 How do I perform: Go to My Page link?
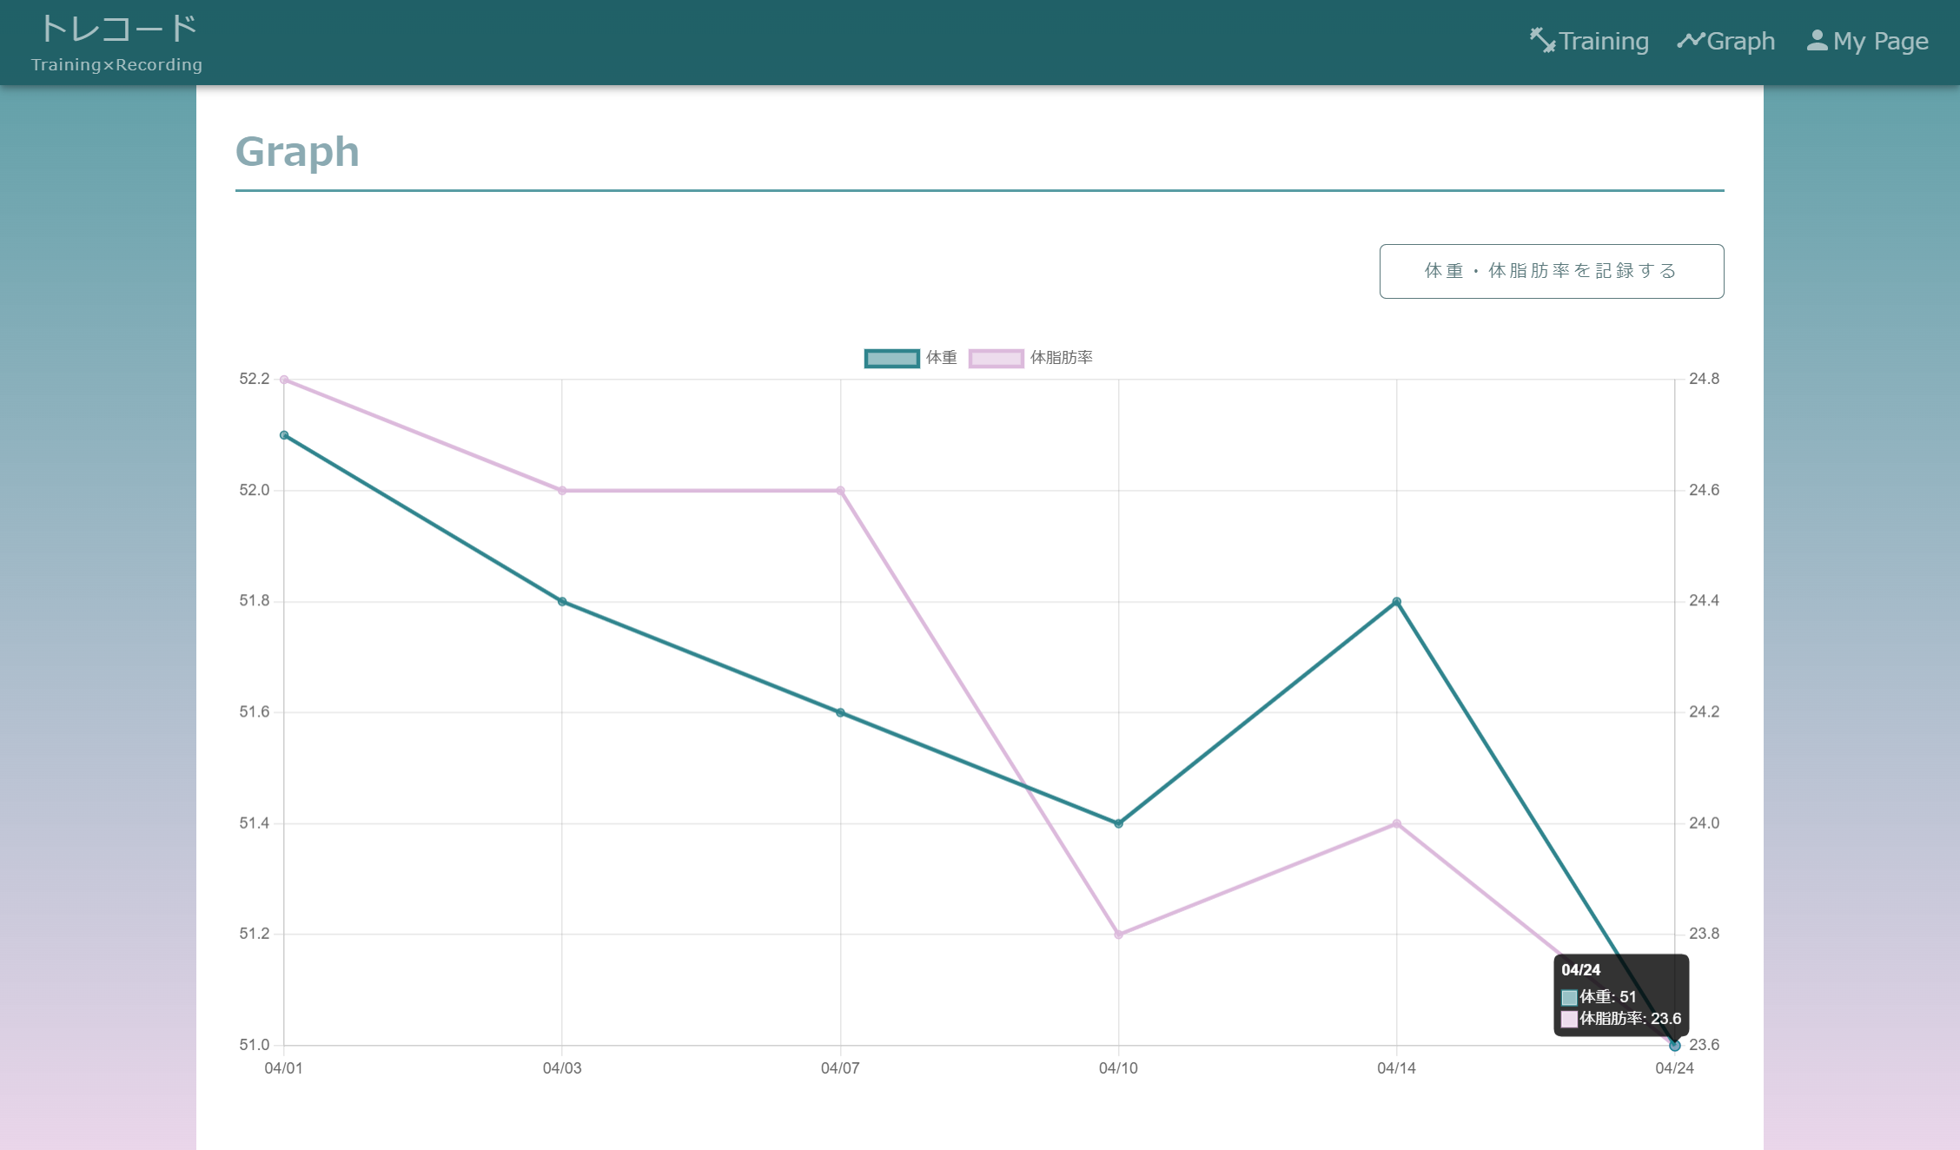1880,41
